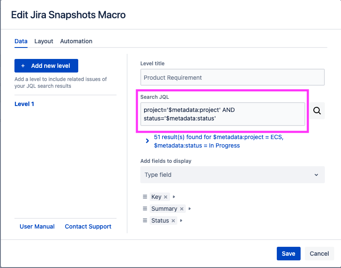This screenshot has height=268, width=341.
Task: Expand options arrow for Summary field
Action: (x=190, y=209)
